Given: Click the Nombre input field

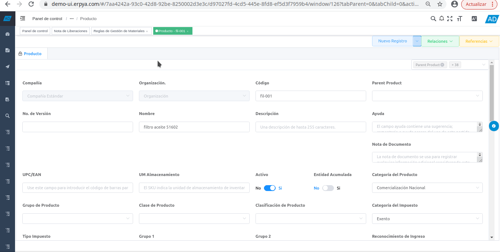Looking at the screenshot, I should [194, 127].
